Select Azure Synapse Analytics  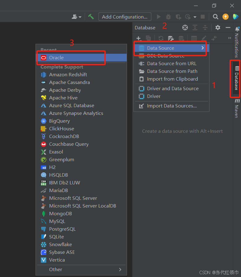82,113
